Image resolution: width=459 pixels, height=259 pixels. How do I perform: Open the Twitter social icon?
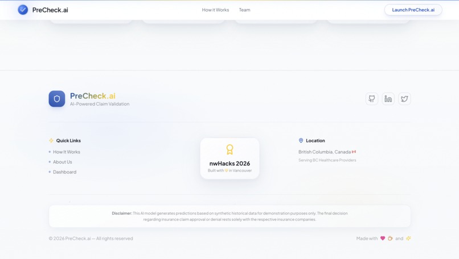(x=404, y=99)
